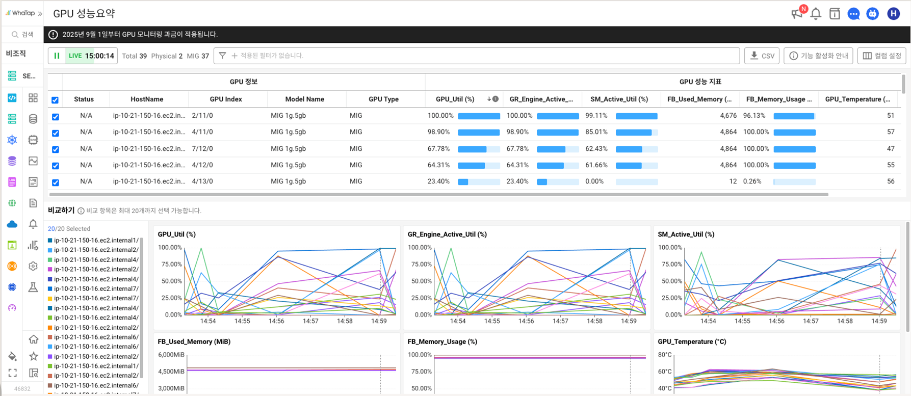Image resolution: width=911 pixels, height=396 pixels.
Task: Select the green globe sidebar icon
Action: click(12, 203)
